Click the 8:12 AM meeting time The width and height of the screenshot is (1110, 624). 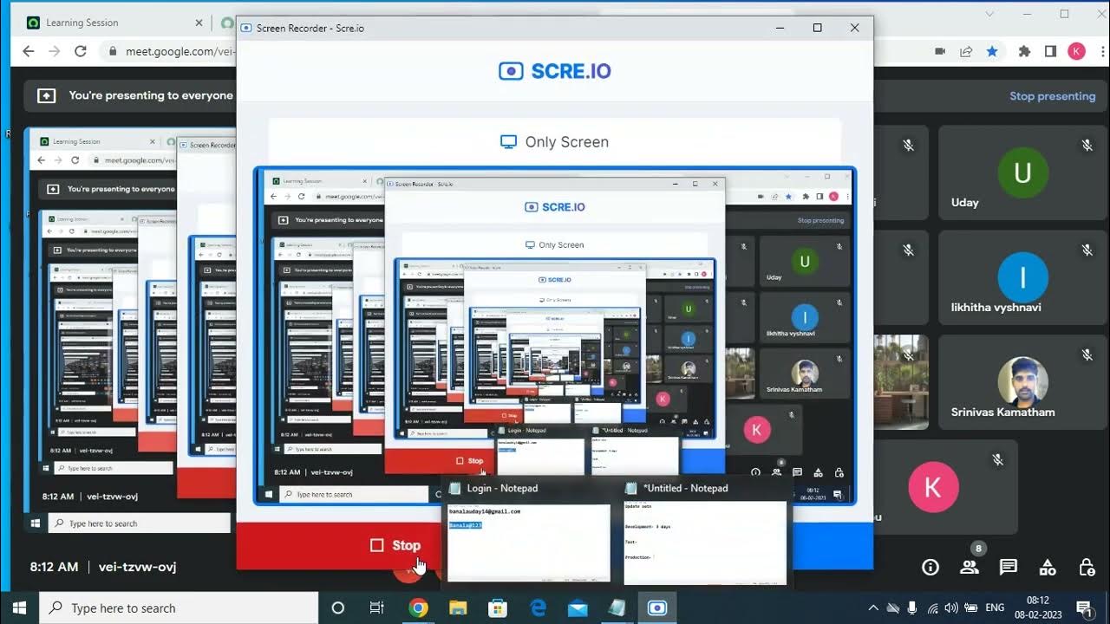click(x=54, y=567)
